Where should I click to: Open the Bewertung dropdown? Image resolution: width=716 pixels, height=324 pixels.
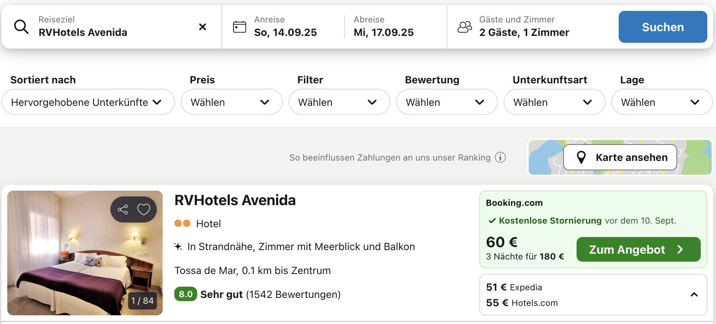tap(447, 102)
